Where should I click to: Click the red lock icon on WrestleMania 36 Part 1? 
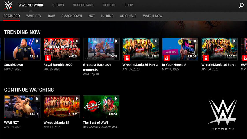click(x=206, y=58)
